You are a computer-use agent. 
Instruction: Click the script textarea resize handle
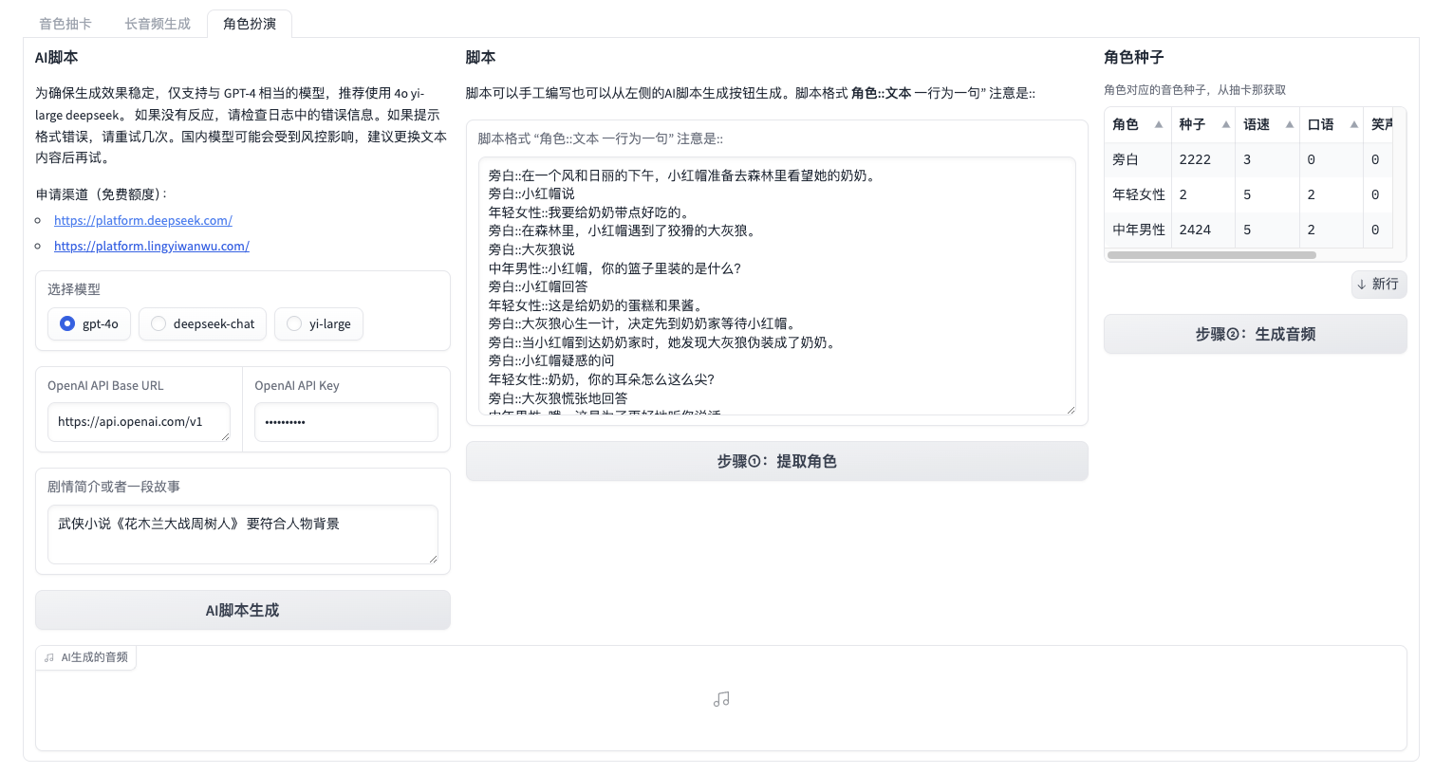pos(1071,410)
